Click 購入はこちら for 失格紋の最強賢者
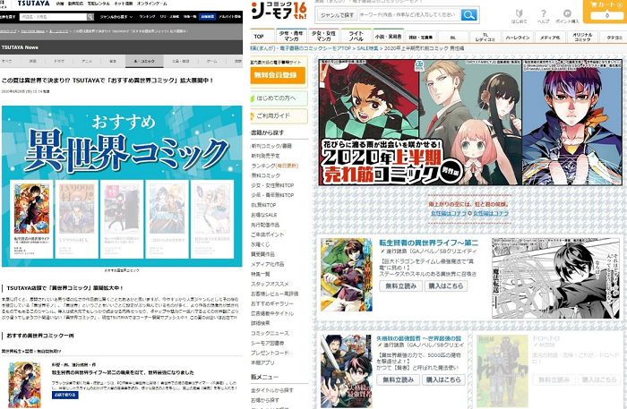 (x=443, y=379)
